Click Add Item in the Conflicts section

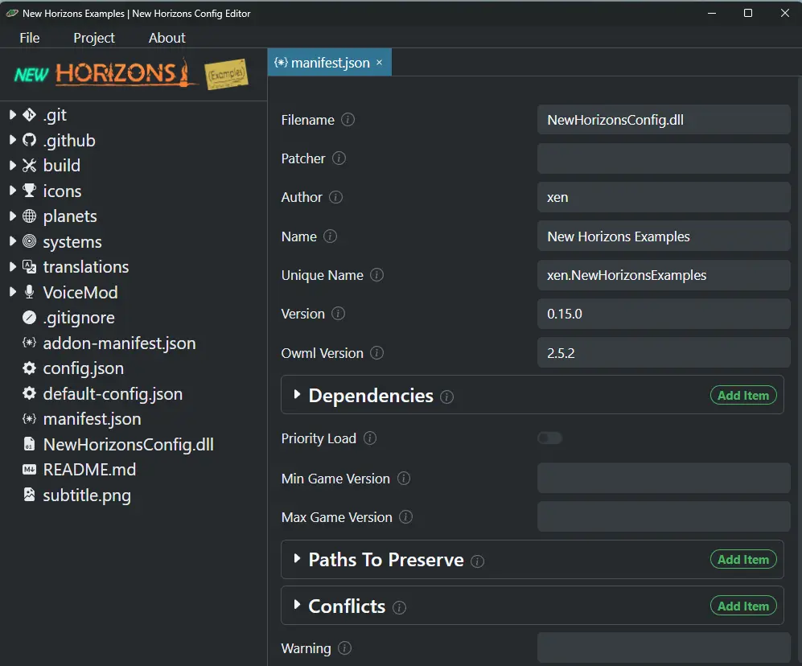[742, 606]
